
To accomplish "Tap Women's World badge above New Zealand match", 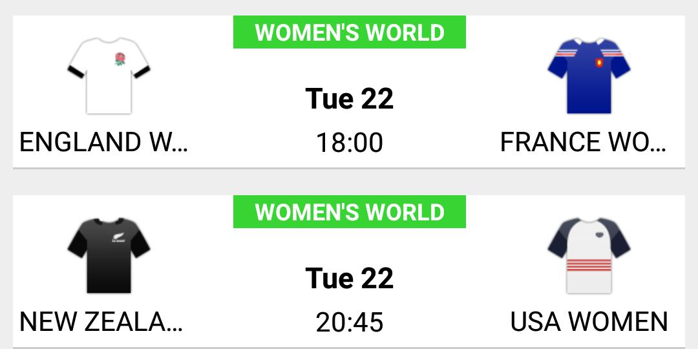I will [x=350, y=212].
